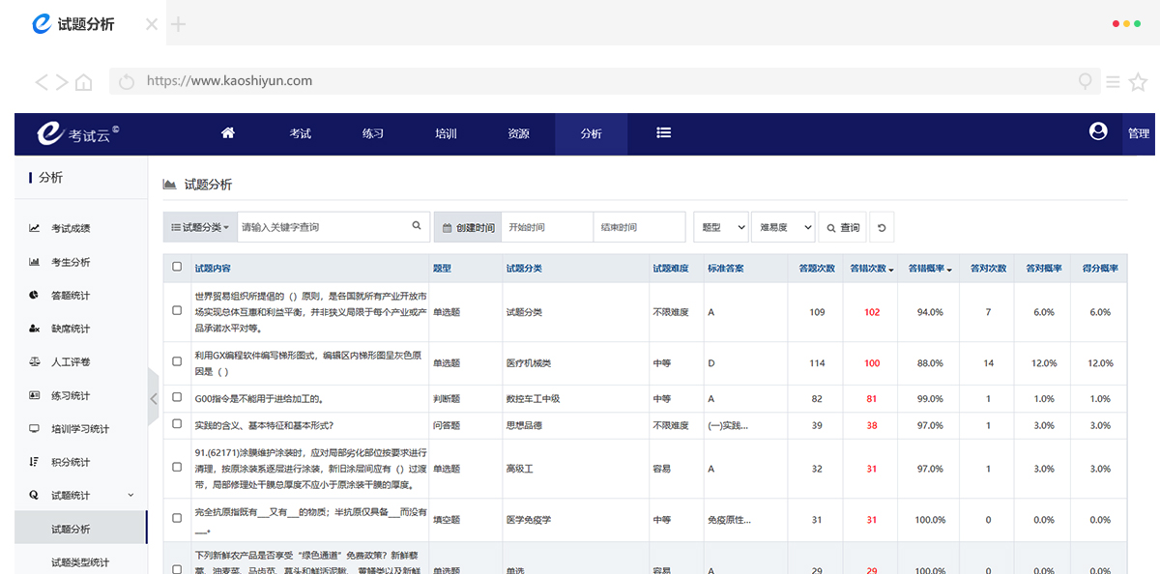Check the row starting 世界贸易组织所提倡的
This screenshot has height=574, width=1160.
coord(177,311)
